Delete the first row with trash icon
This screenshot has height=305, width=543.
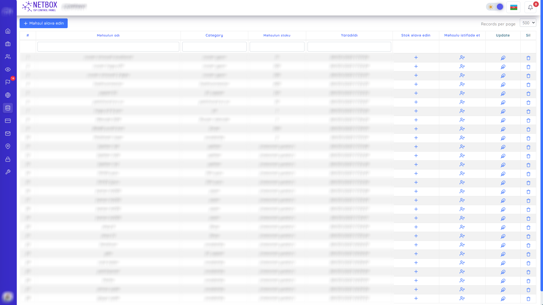(x=528, y=58)
